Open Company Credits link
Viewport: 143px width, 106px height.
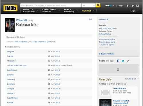(x=107, y=39)
